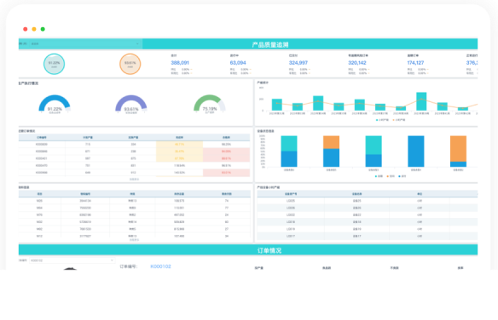The height and width of the screenshot is (320, 498).
Task: Click the solid blue stacked status bar
Action: 416,151
